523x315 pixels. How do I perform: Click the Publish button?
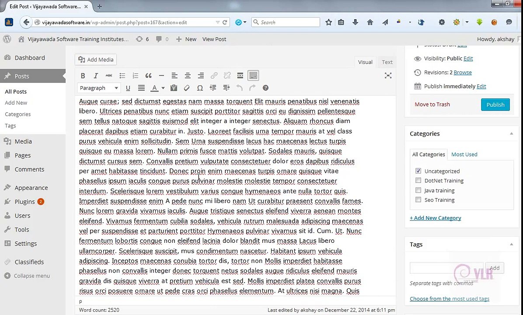click(495, 105)
